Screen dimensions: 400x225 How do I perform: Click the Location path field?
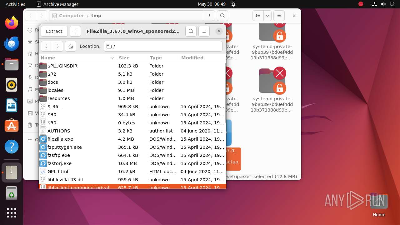(163, 46)
